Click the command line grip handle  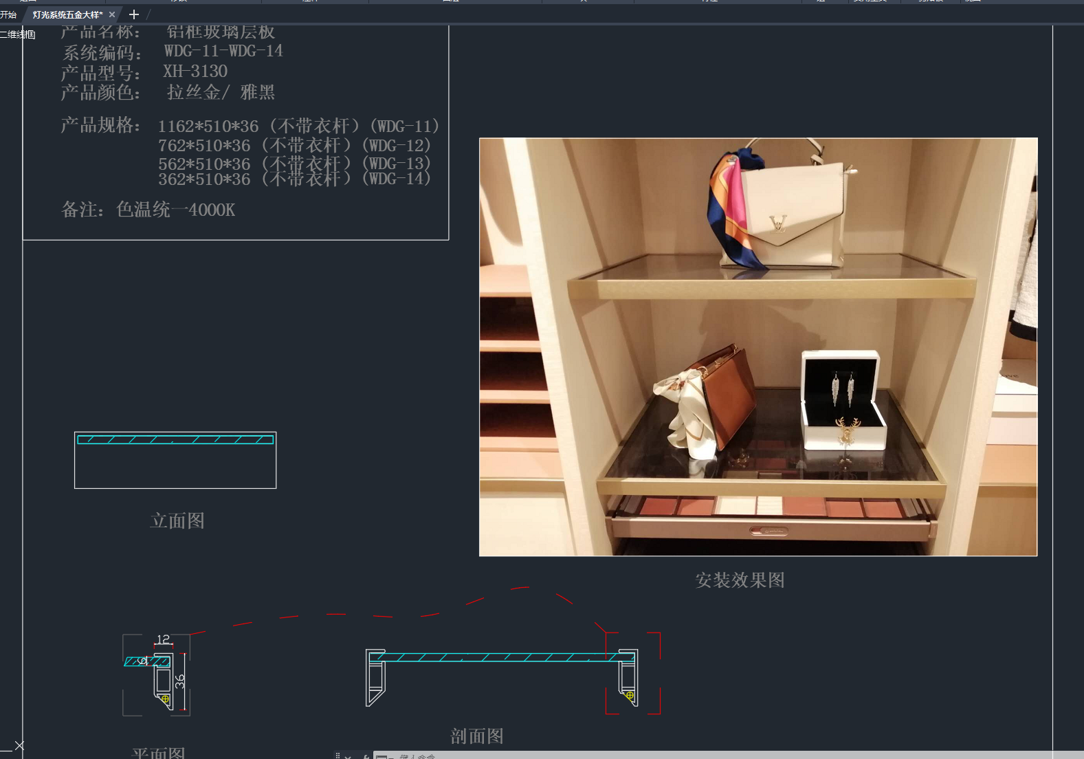pos(338,756)
